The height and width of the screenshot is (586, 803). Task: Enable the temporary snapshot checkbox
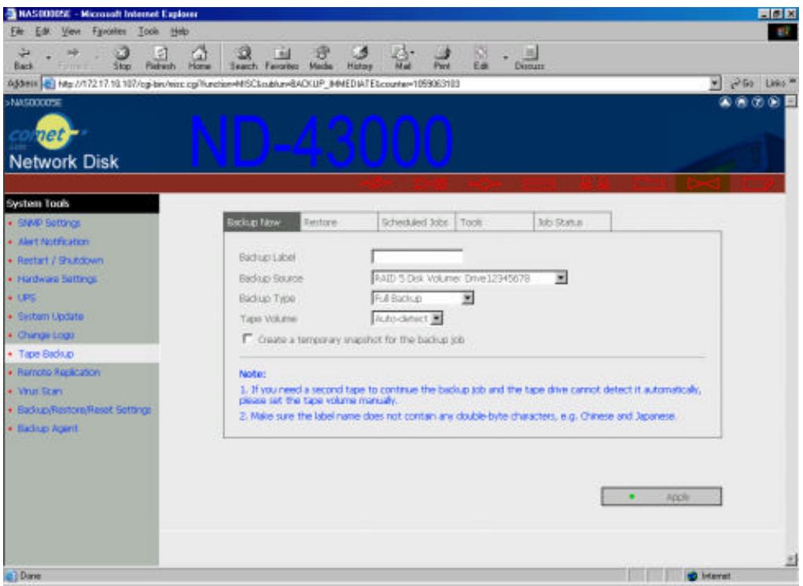248,338
